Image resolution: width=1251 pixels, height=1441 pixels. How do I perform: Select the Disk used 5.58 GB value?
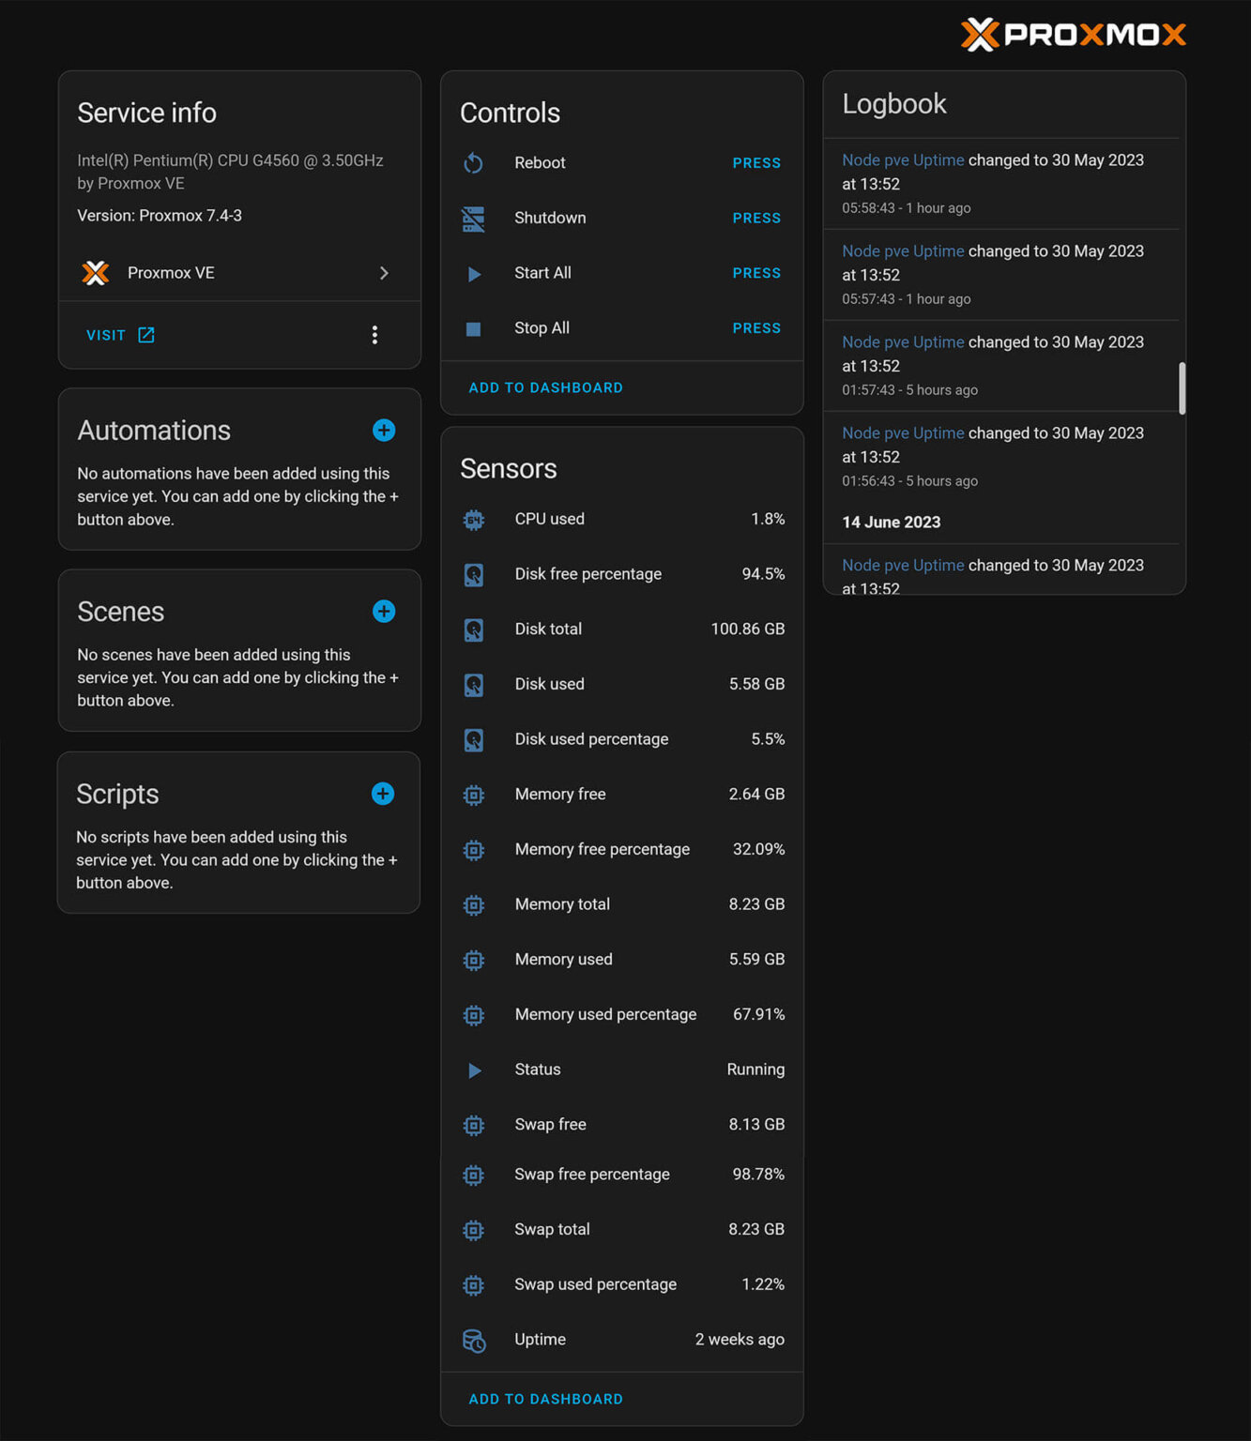[756, 684]
